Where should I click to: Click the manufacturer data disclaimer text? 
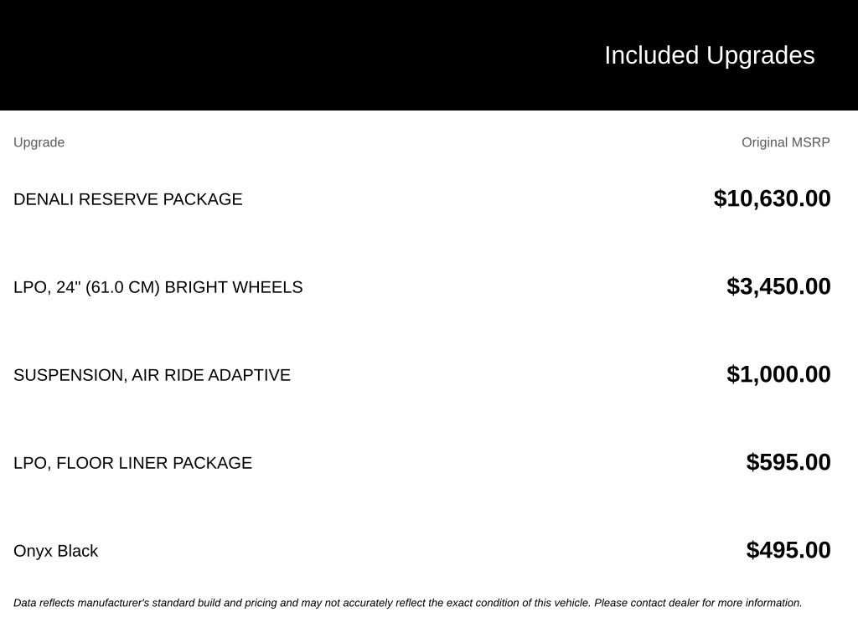[x=408, y=603]
